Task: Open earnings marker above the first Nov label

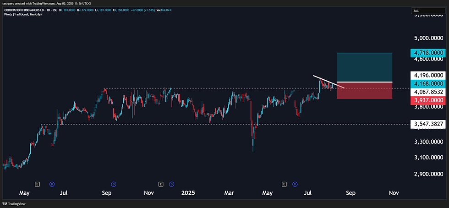Action: click(161, 184)
